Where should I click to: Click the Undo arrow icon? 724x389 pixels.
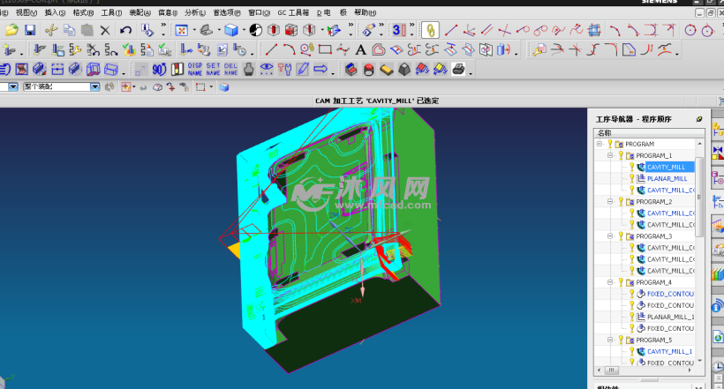coord(125,31)
